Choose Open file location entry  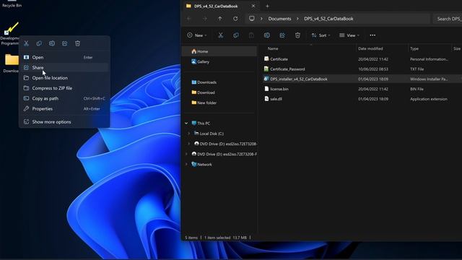[x=64, y=78]
